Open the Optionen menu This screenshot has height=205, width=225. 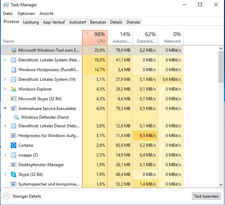coord(26,14)
